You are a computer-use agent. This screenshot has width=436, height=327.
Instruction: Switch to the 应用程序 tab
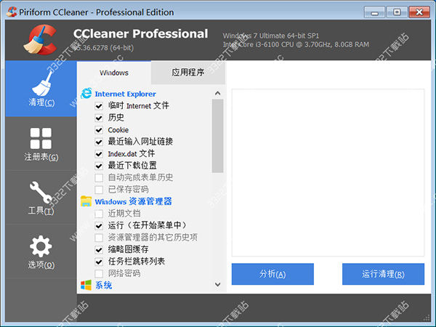coord(188,73)
